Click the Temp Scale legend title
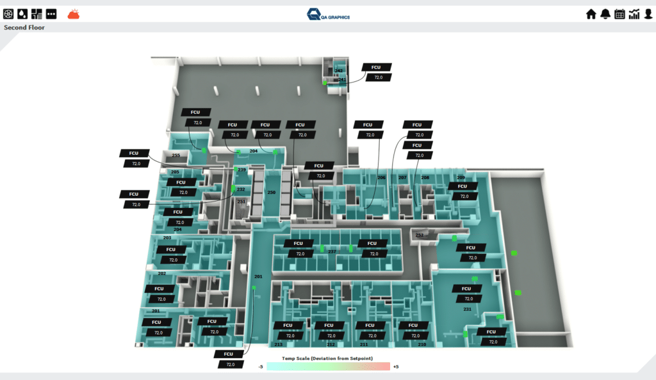 (x=327, y=358)
